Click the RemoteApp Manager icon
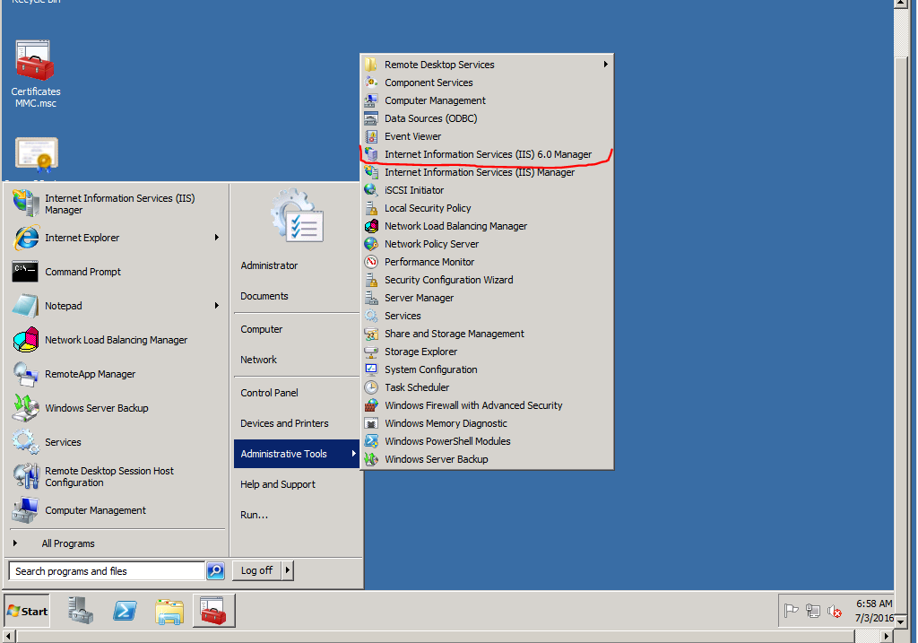This screenshot has height=643, width=918. [25, 374]
